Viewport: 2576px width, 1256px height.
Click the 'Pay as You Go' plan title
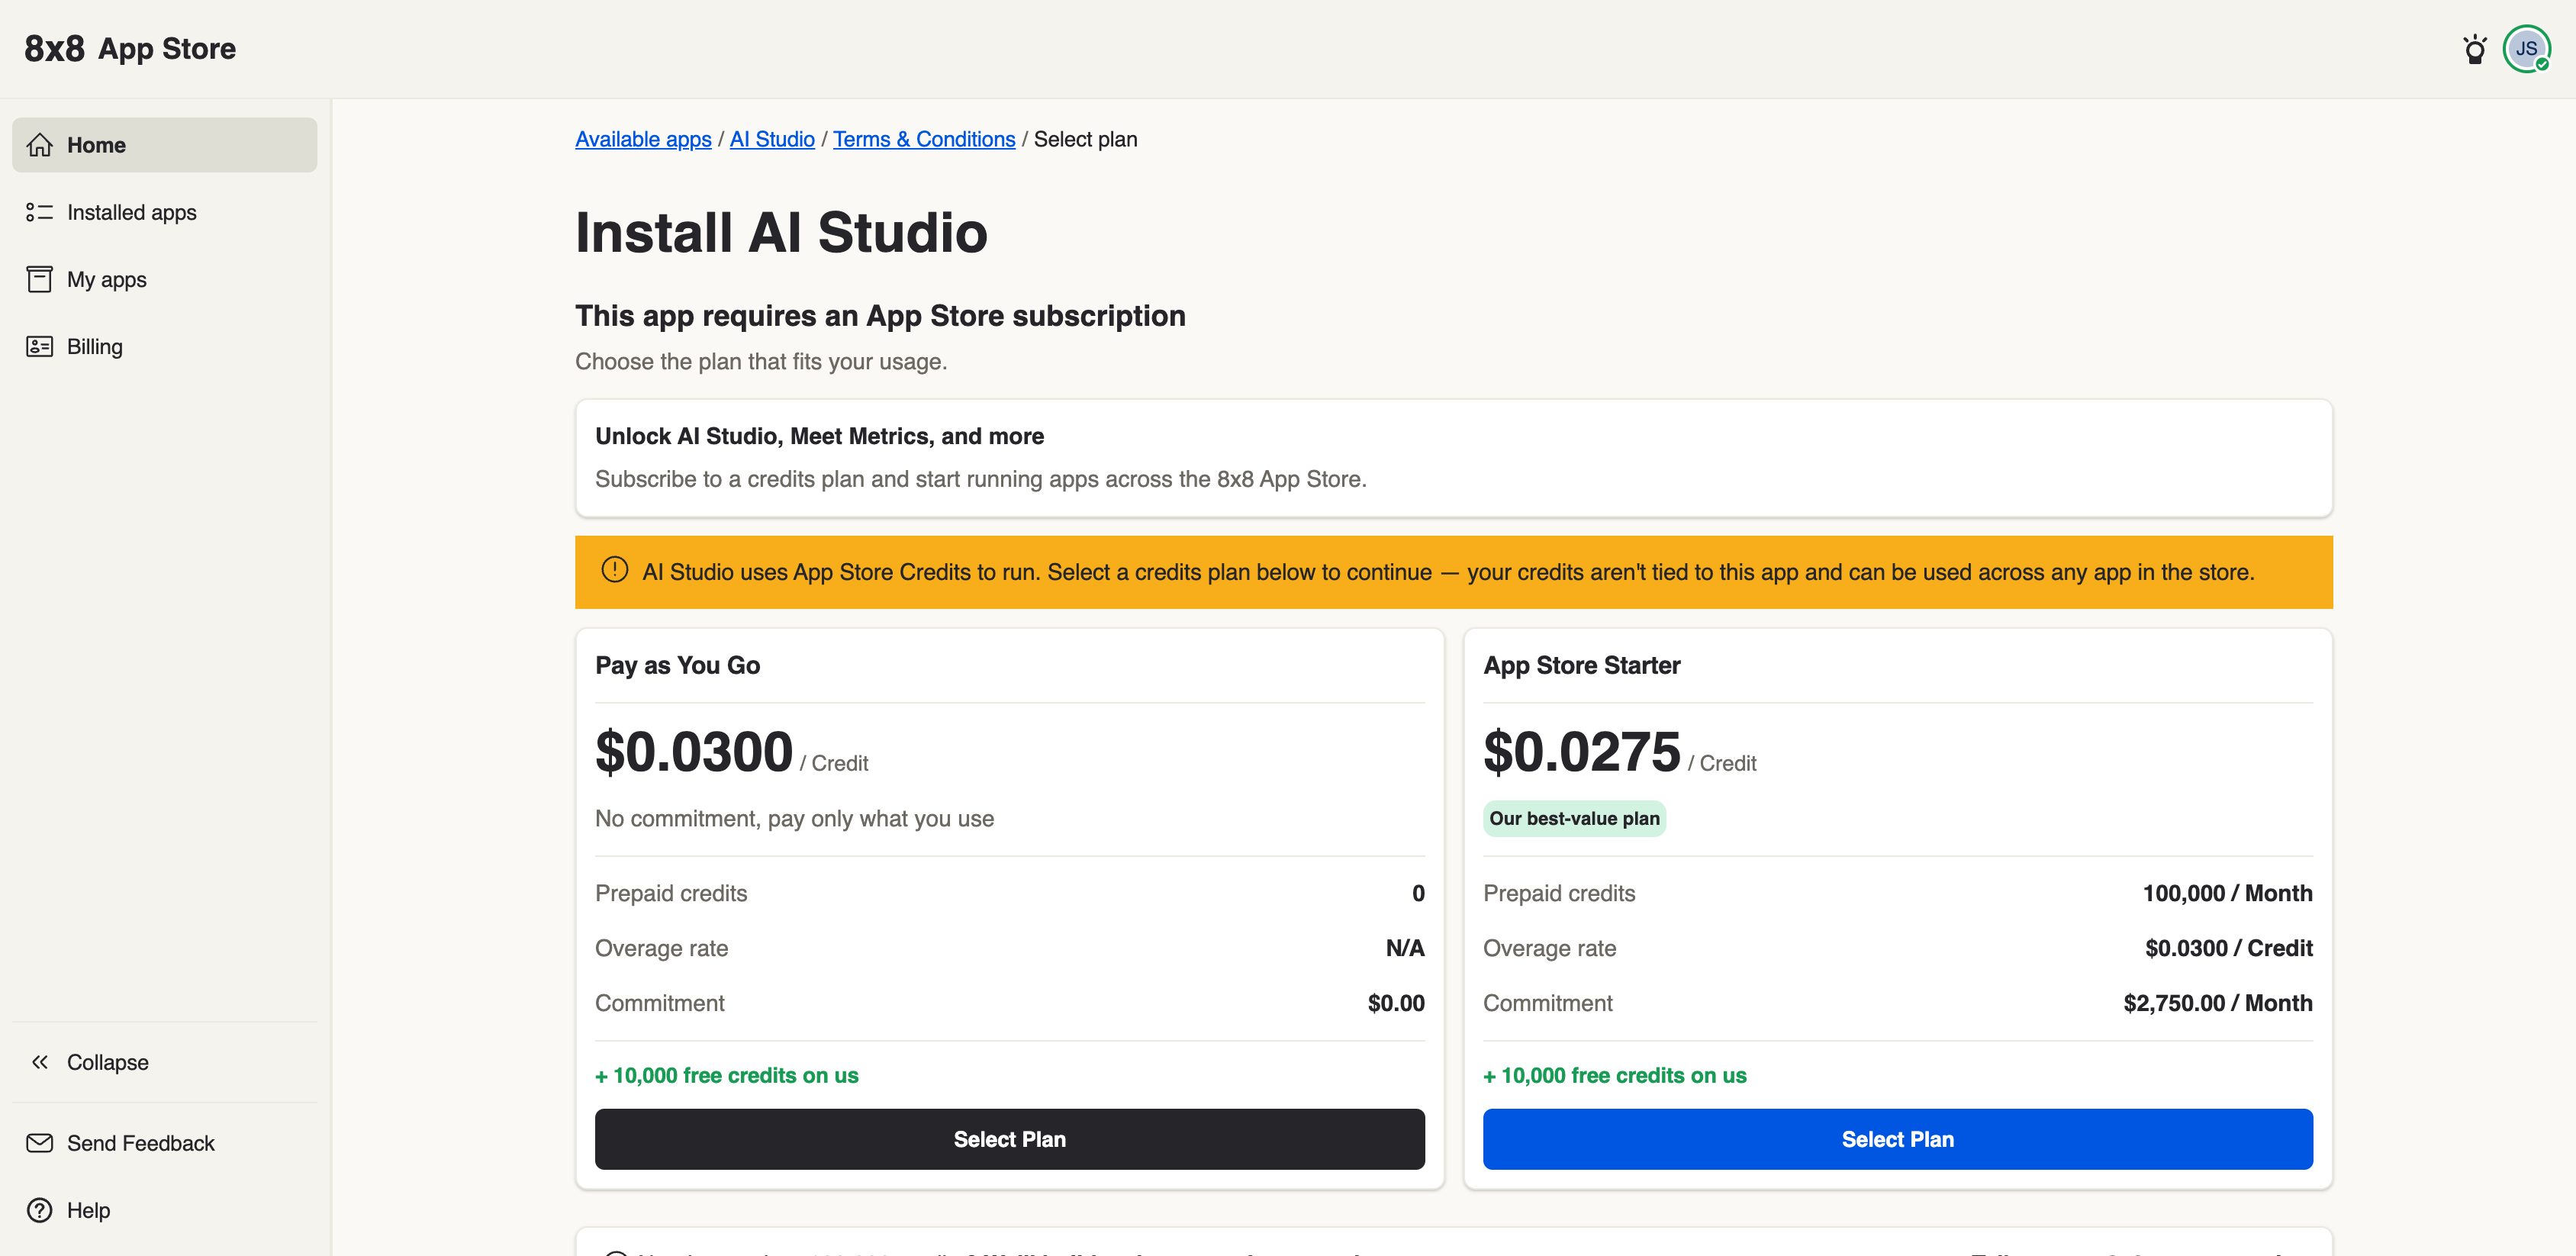pos(677,666)
